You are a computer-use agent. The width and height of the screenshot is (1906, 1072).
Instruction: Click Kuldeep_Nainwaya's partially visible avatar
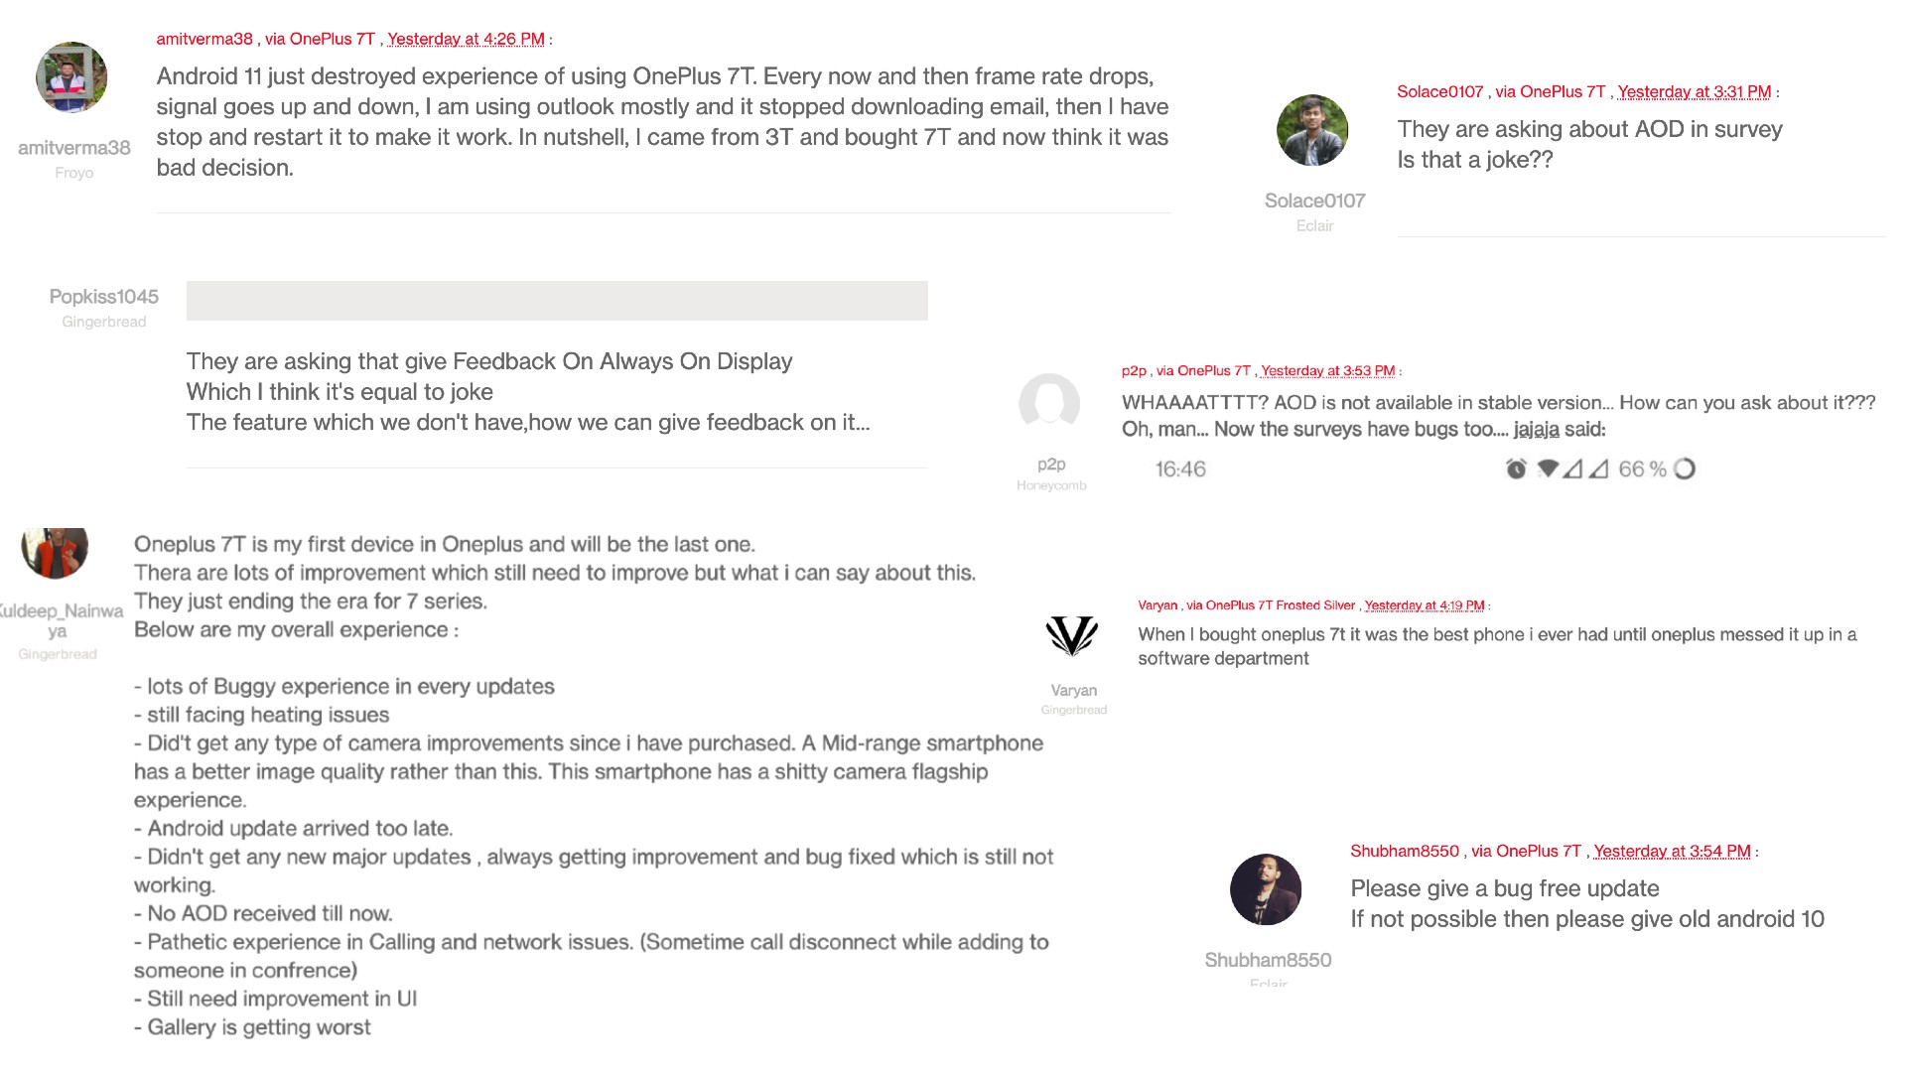click(56, 551)
